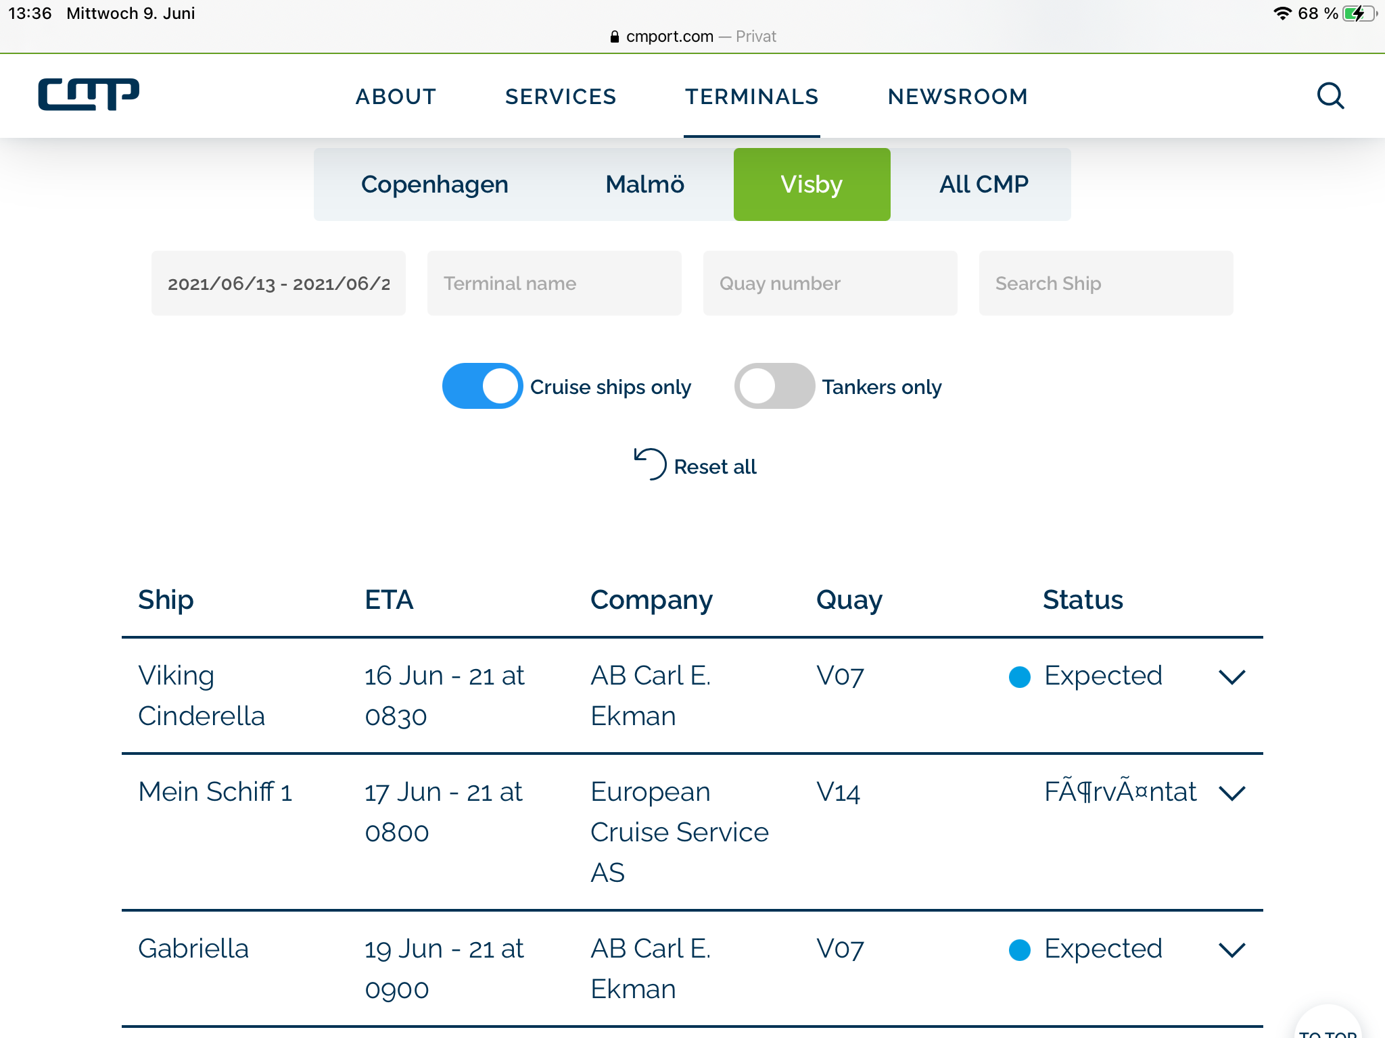This screenshot has height=1038, width=1385.
Task: Expand the Viking Cinderella row details
Action: click(x=1231, y=676)
